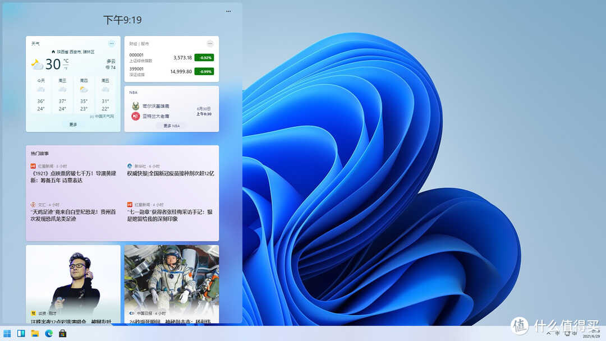Open Microsoft Store from the taskbar
606x341 pixels.
[x=63, y=334]
